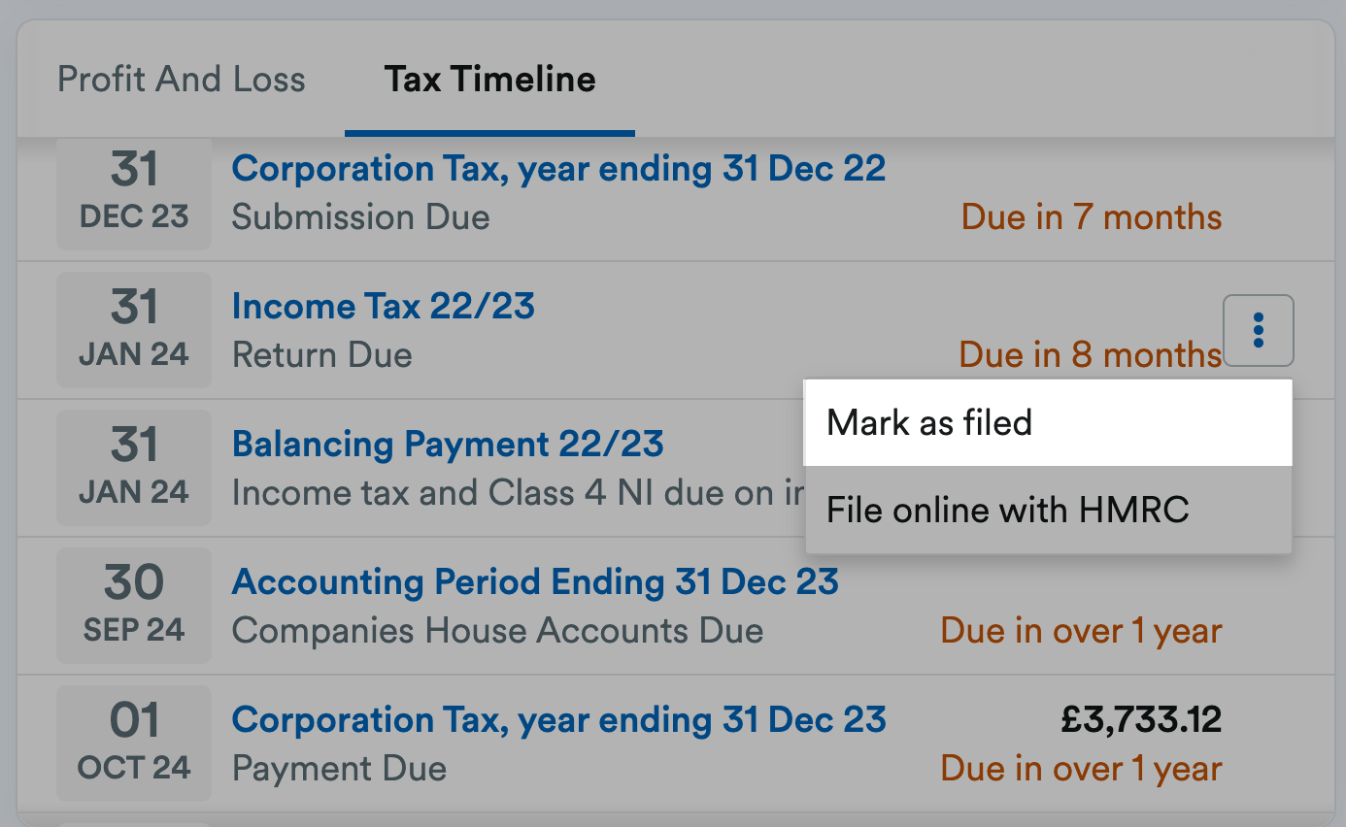Click the 01 OCT 24 date badge
Image resolution: width=1346 pixels, height=827 pixels.
tap(134, 744)
